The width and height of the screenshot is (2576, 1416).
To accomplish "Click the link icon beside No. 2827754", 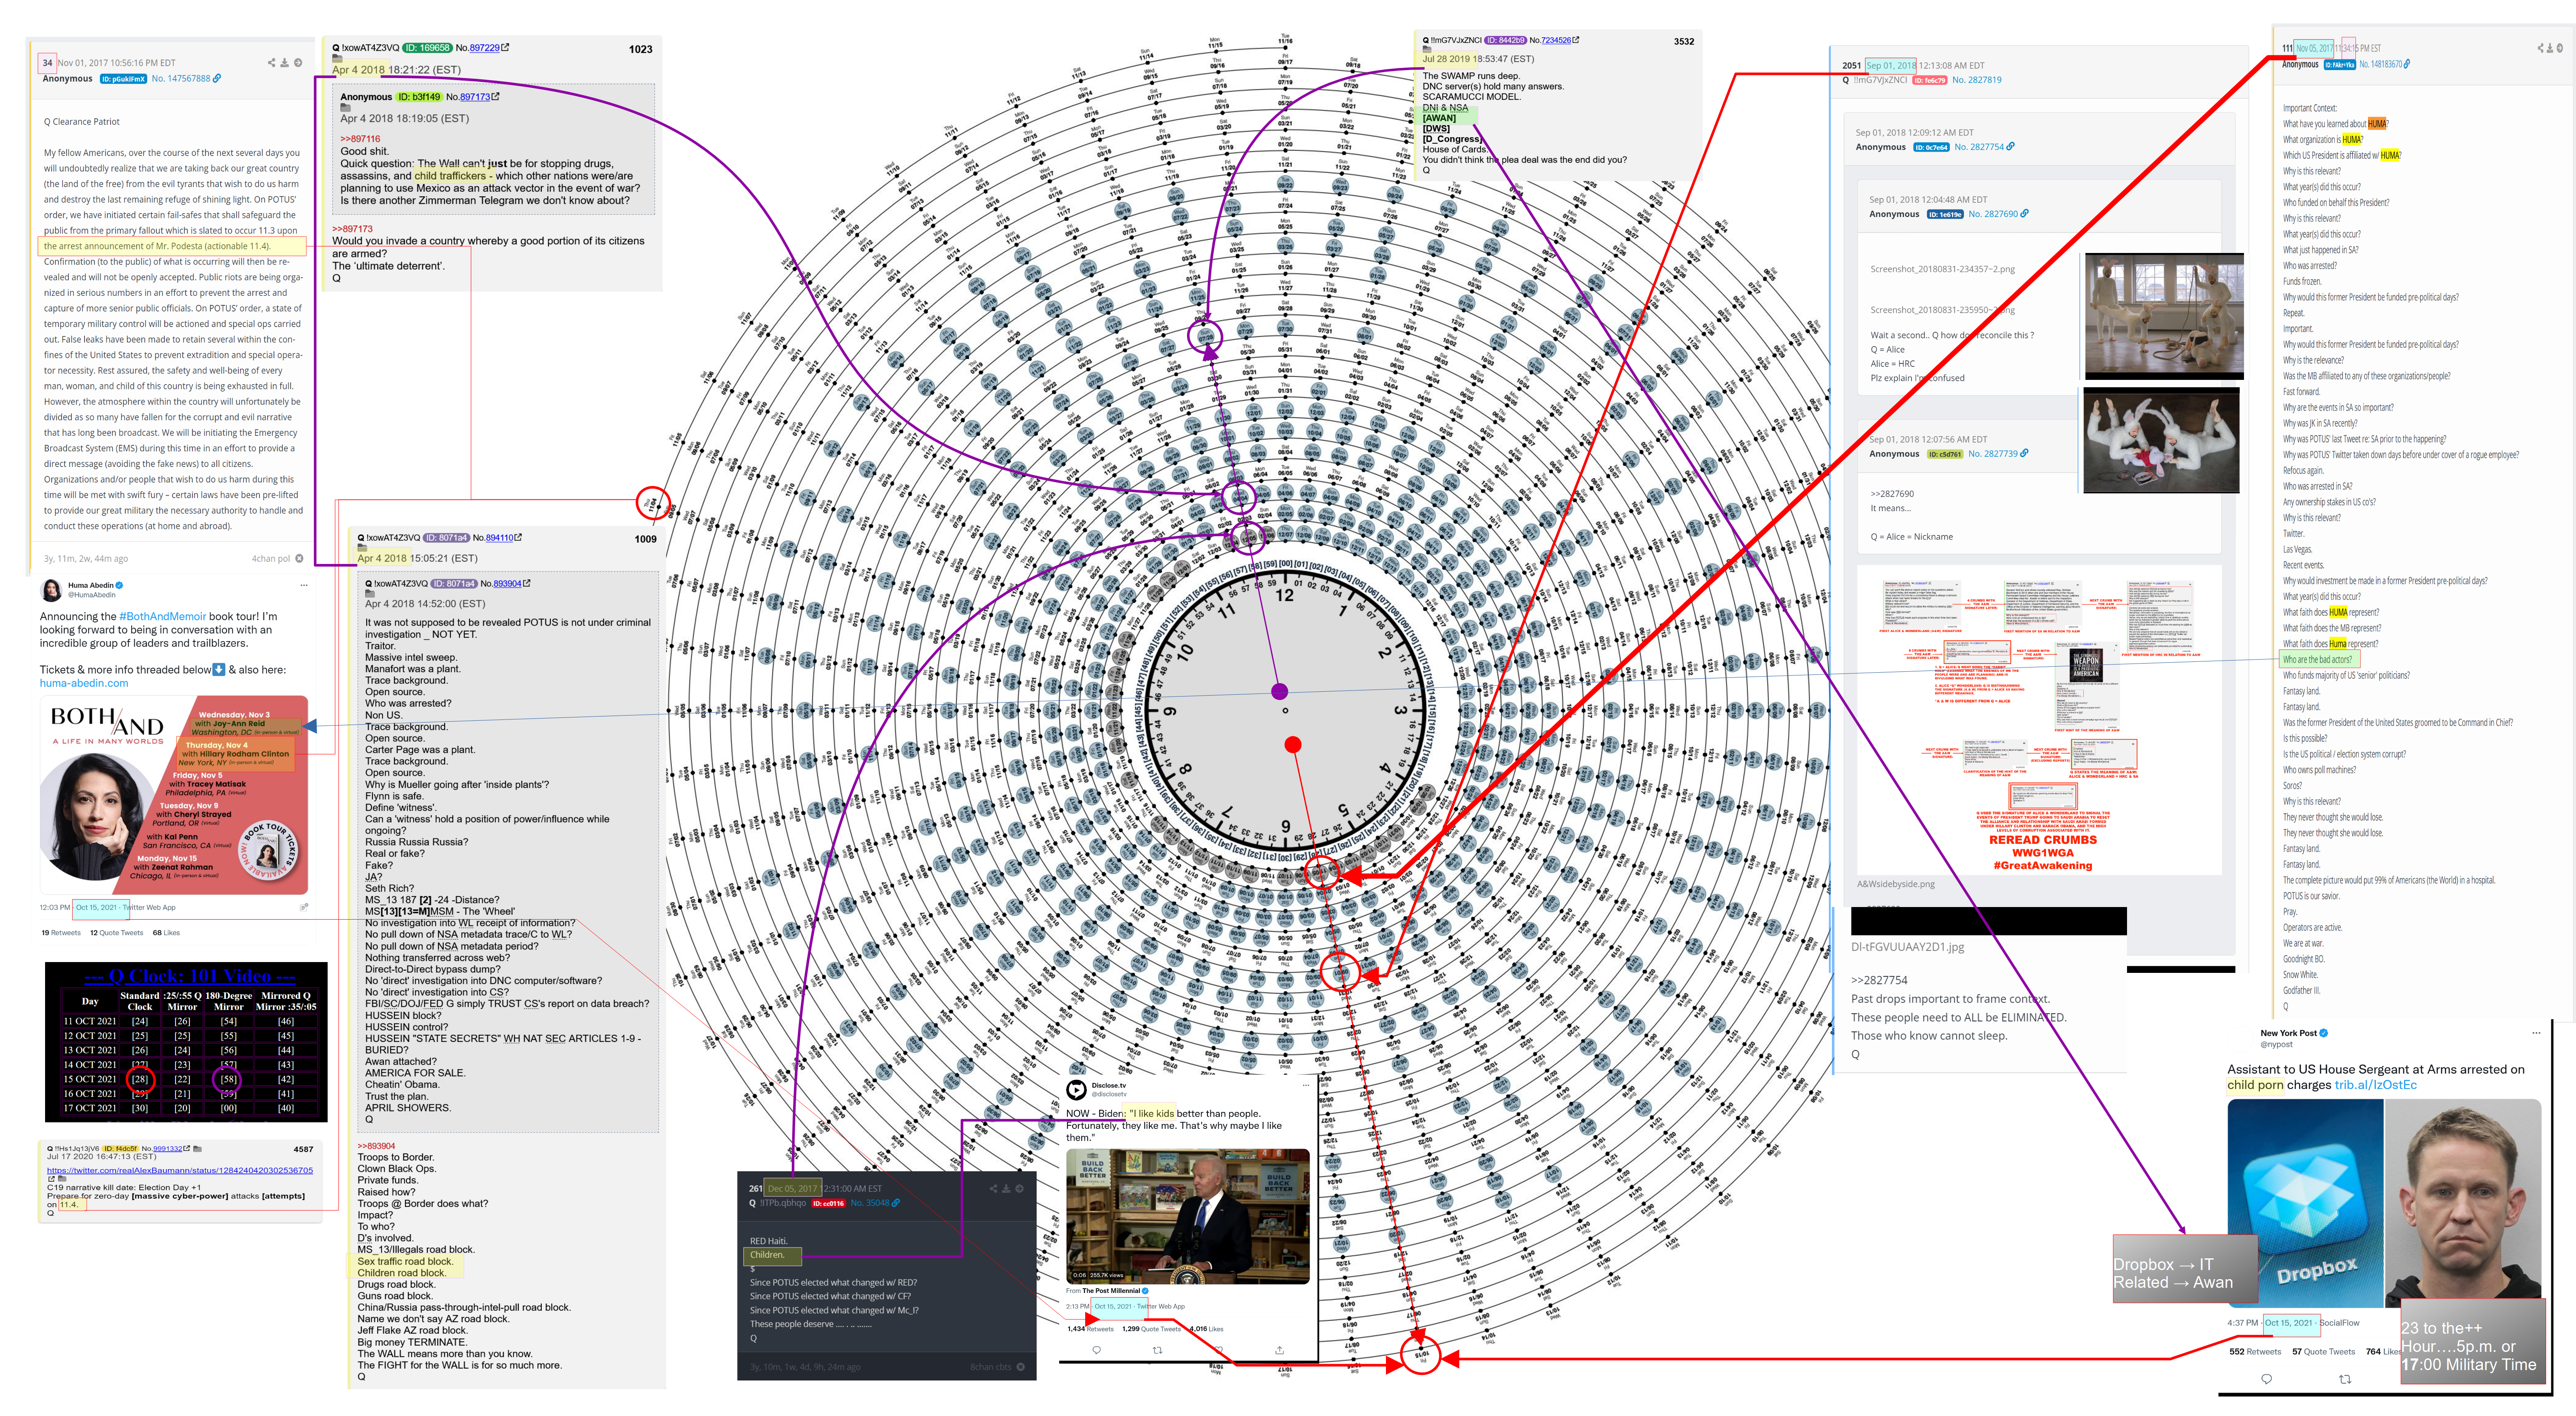I will click(x=2011, y=146).
